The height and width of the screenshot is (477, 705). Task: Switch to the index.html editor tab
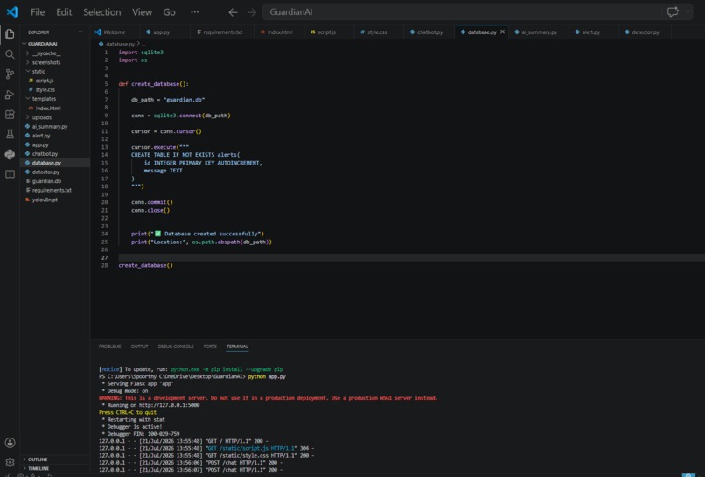tap(280, 32)
